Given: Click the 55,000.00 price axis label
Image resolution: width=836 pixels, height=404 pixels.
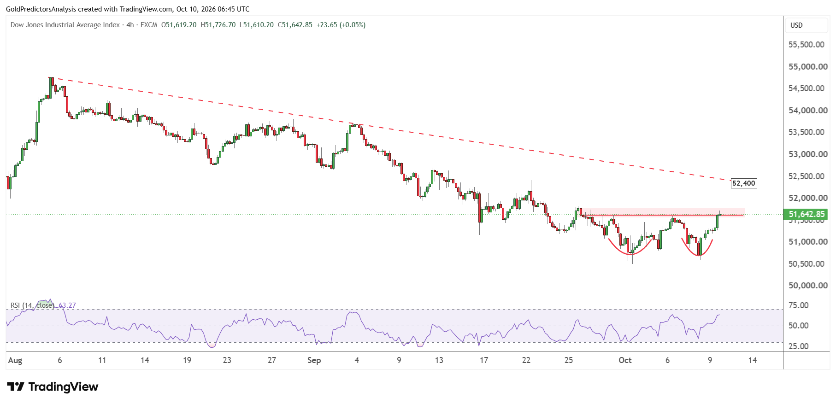Looking at the screenshot, I should click(807, 67).
